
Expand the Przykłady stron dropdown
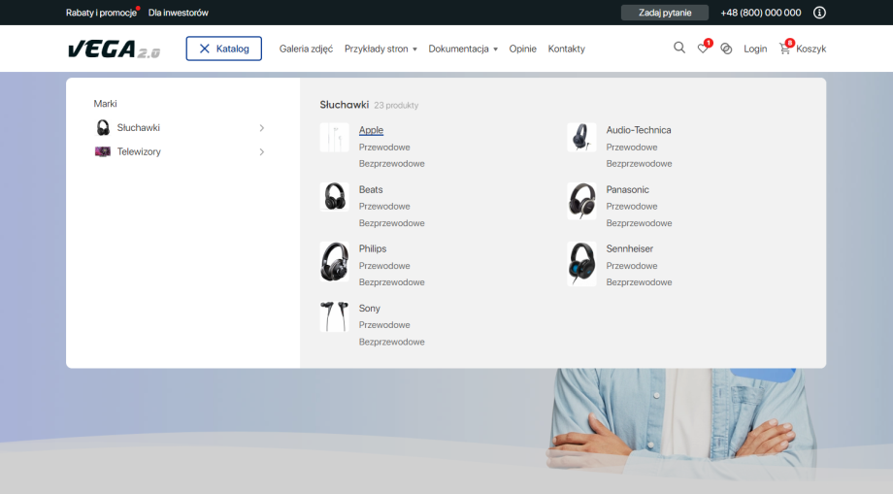point(380,49)
